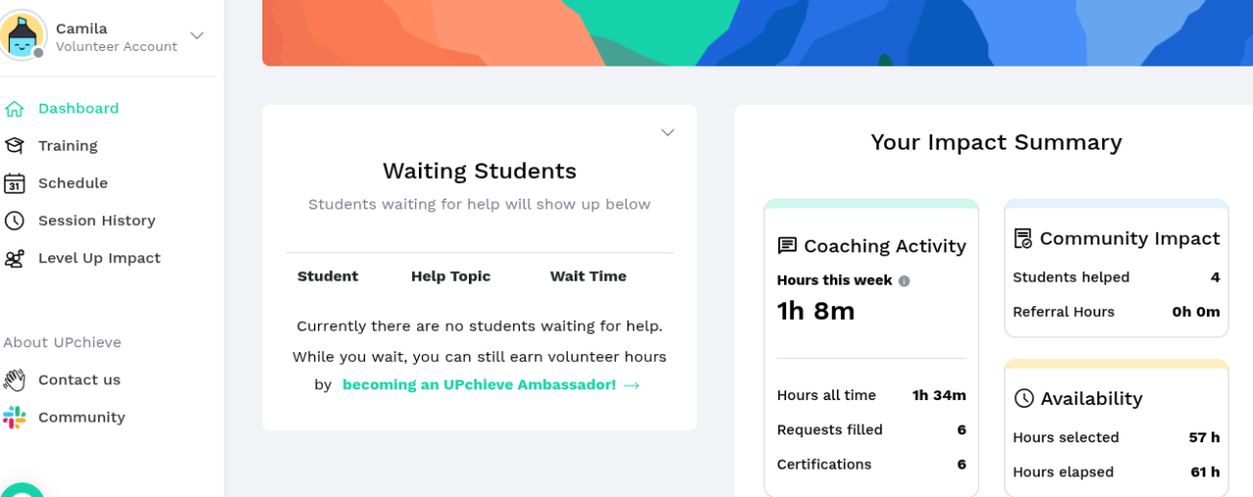Click the Contact us waving hand icon
Image resolution: width=1253 pixels, height=497 pixels.
14,380
